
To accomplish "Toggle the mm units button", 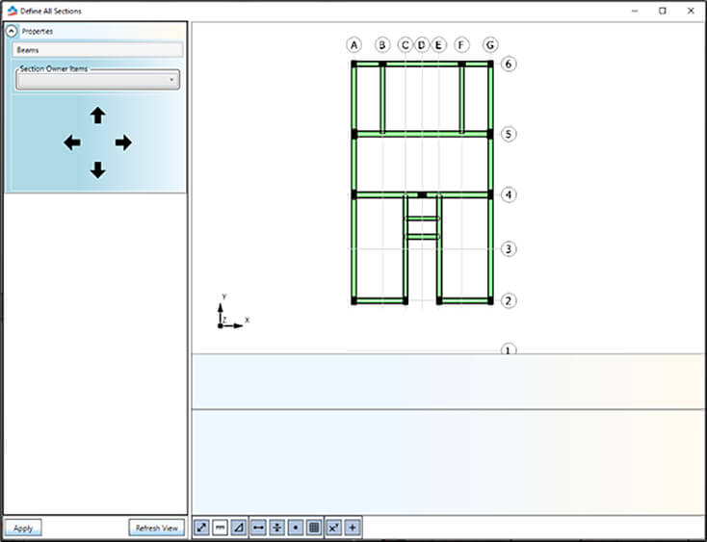I will pyautogui.click(x=220, y=528).
